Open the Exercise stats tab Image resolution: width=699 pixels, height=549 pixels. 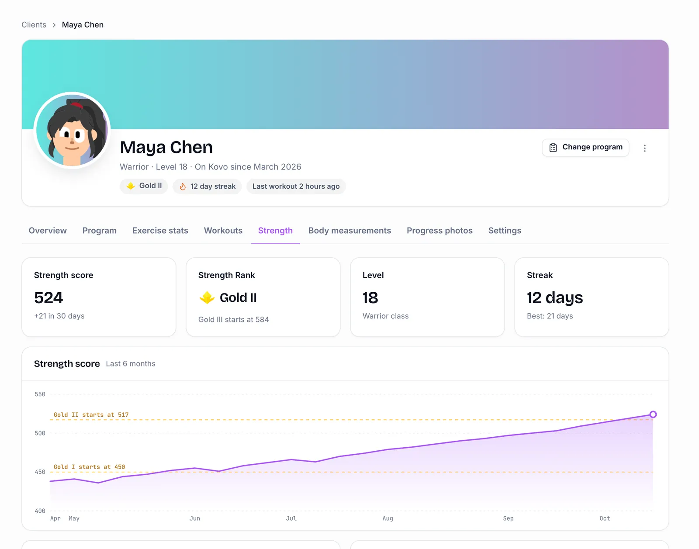[x=160, y=231]
